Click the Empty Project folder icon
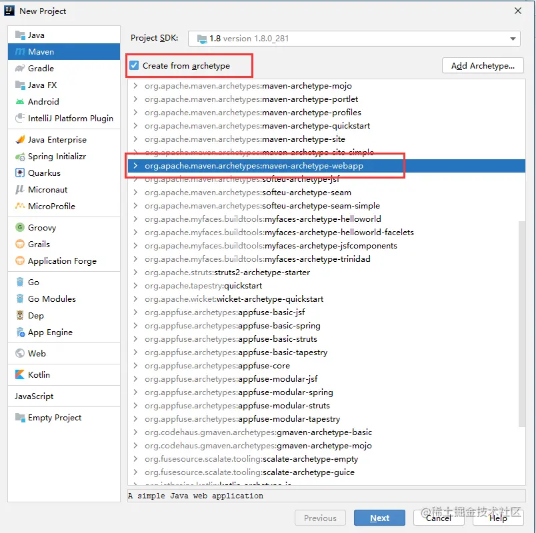Image resolution: width=536 pixels, height=533 pixels. [x=20, y=418]
